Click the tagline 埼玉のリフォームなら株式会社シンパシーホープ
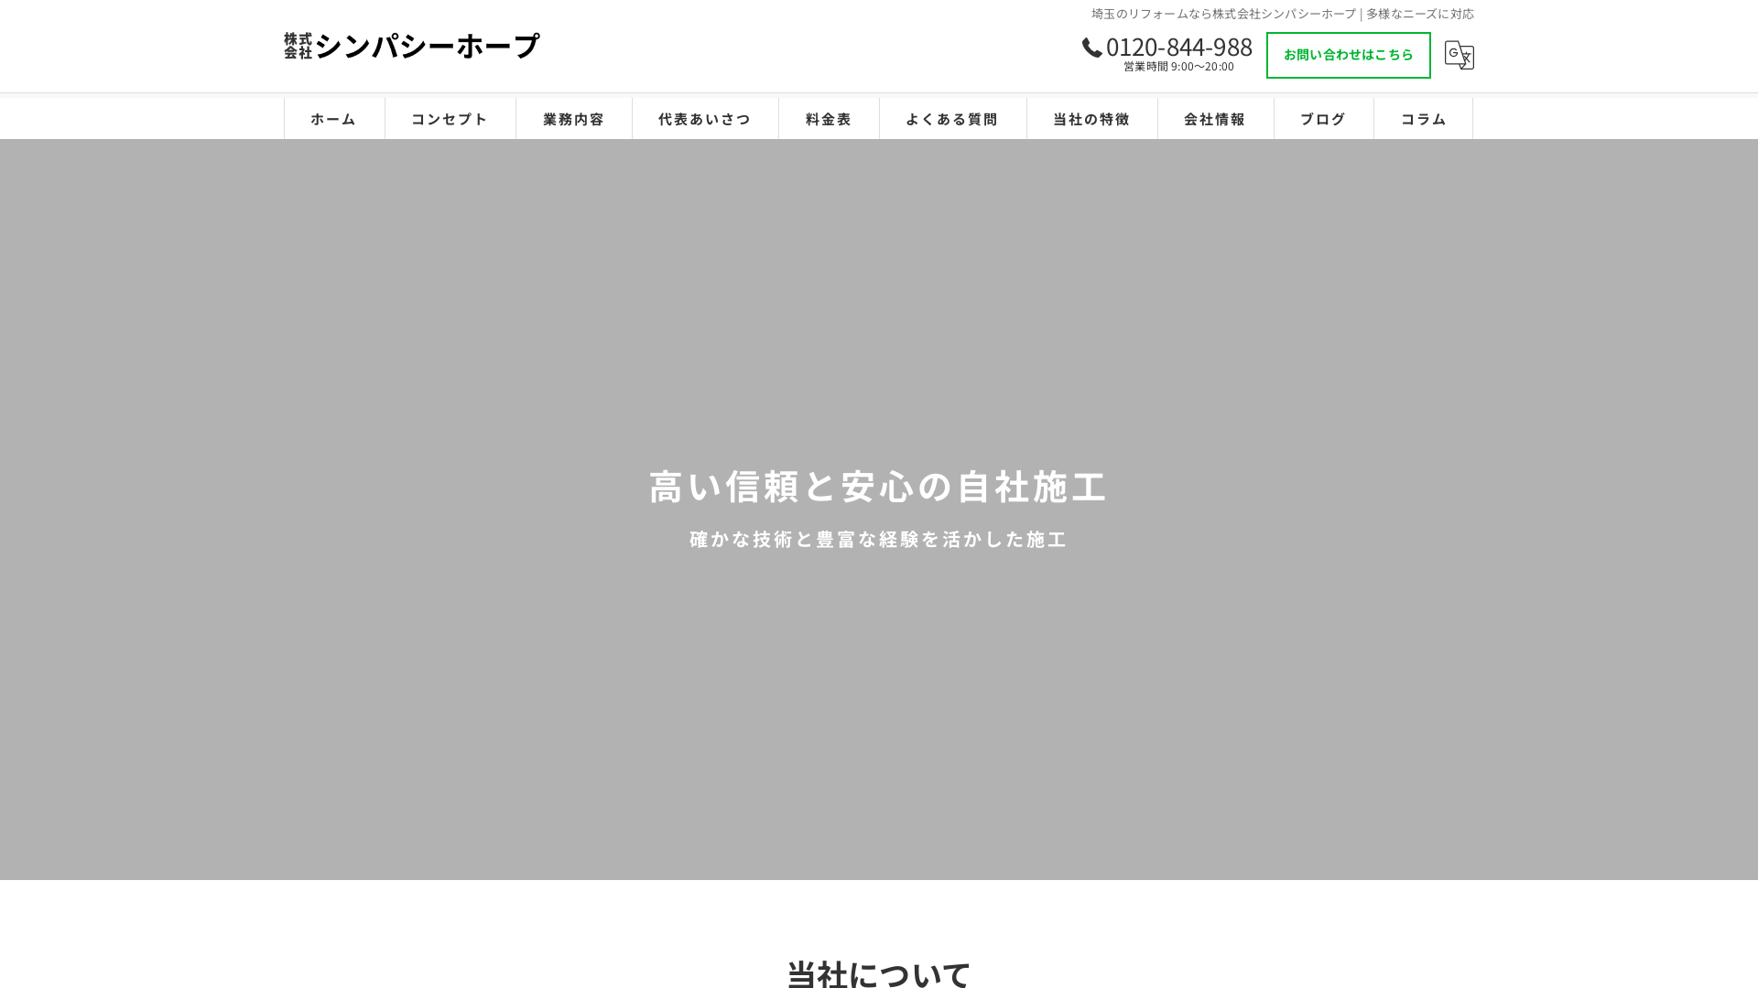This screenshot has width=1758, height=988. [x=1223, y=14]
